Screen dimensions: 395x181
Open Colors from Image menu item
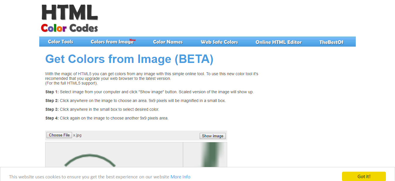coord(113,42)
